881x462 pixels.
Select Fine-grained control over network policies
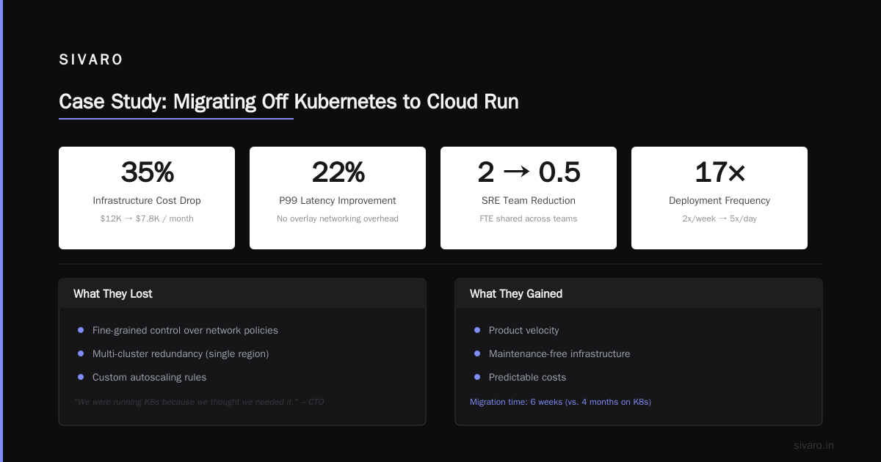coord(185,330)
